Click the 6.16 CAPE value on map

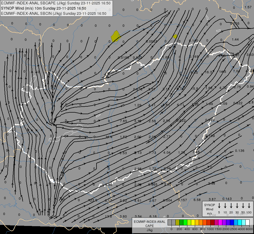(153, 216)
